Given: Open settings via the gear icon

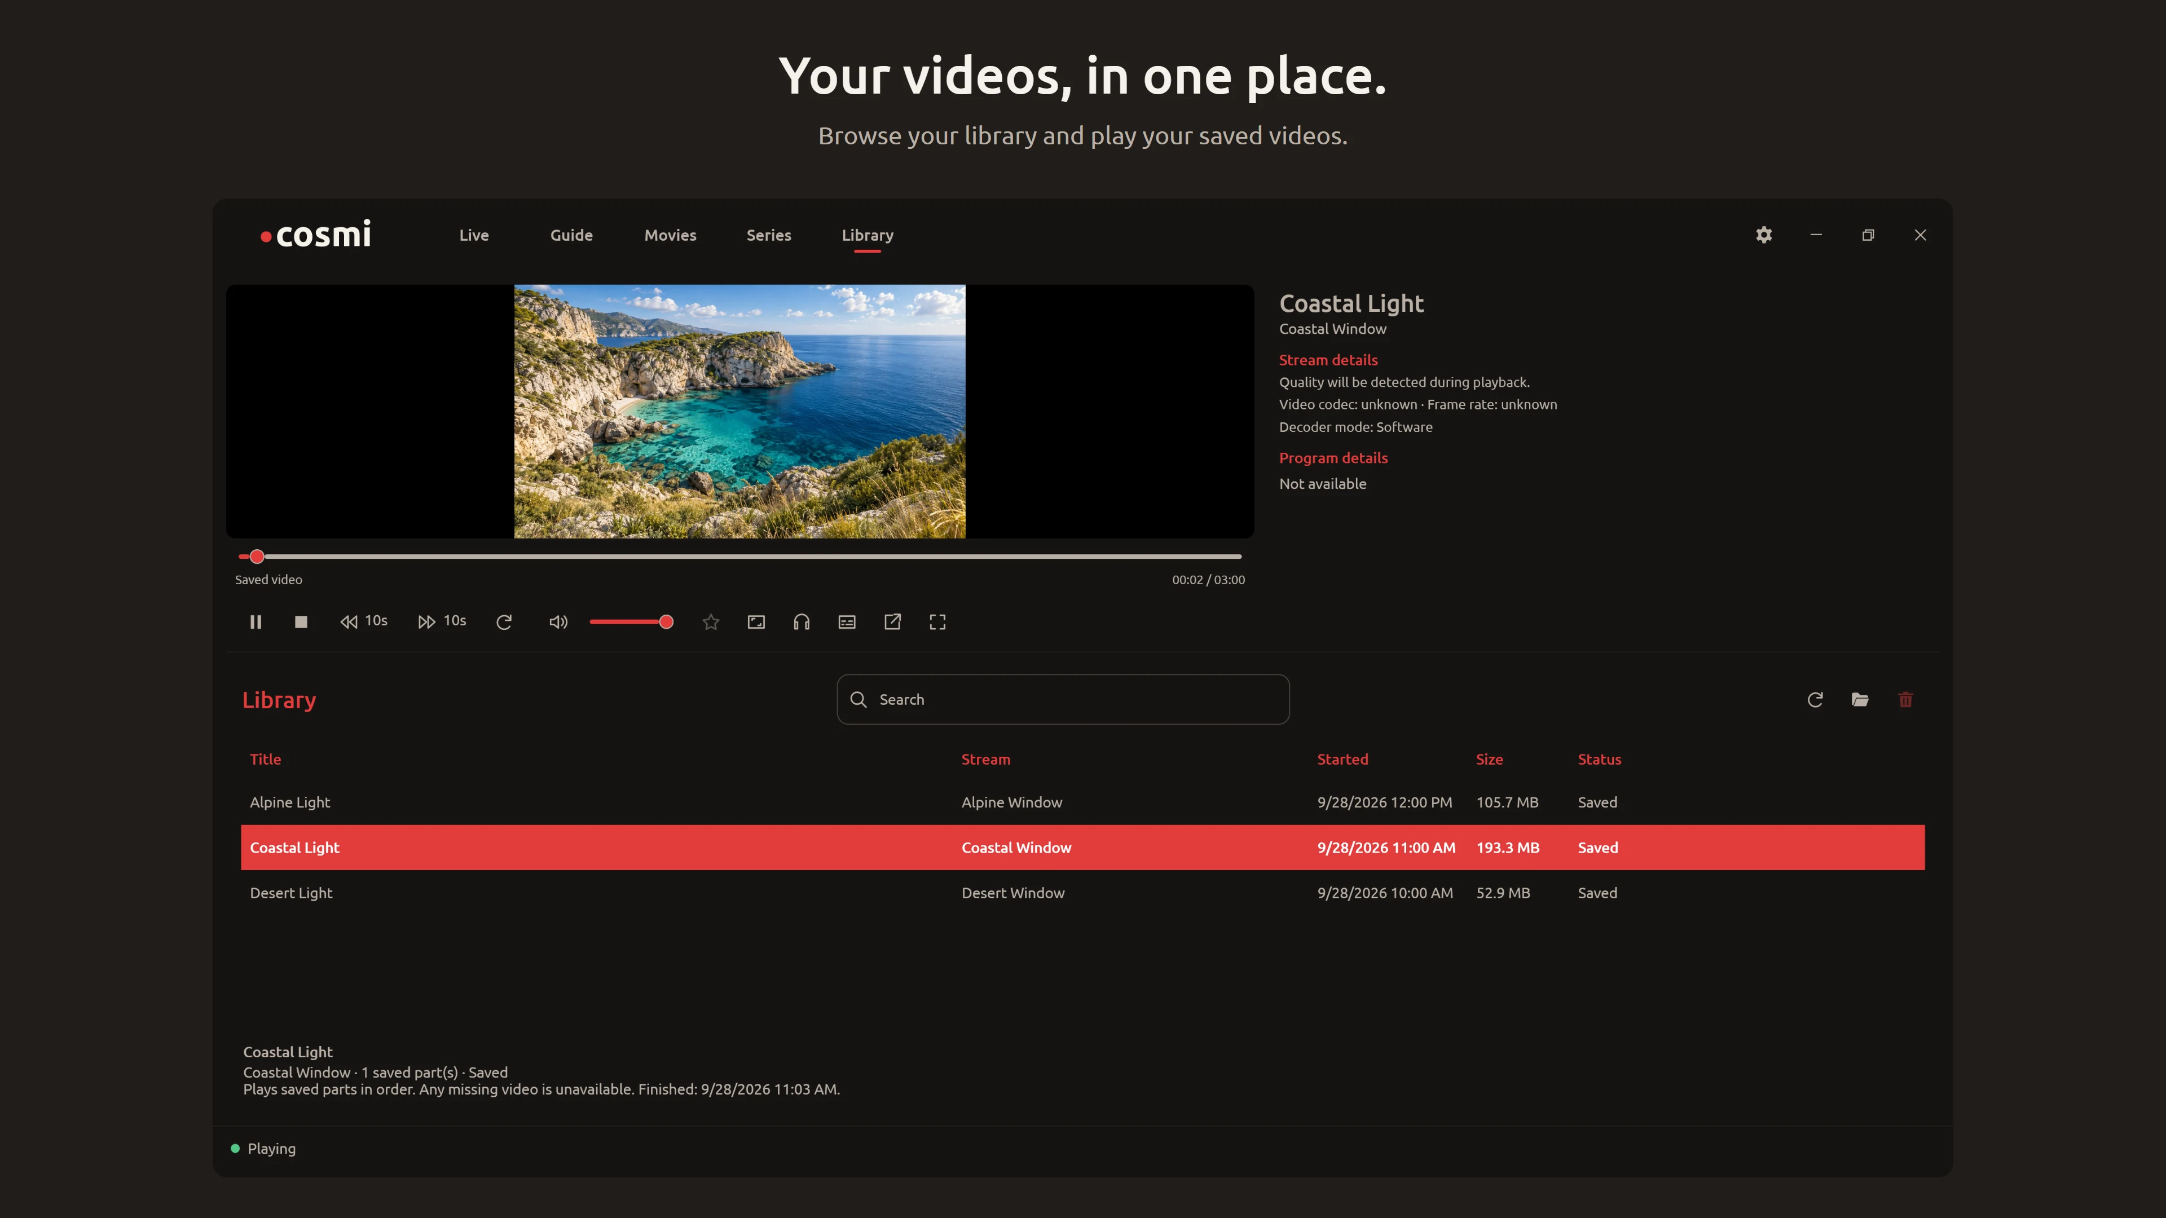Looking at the screenshot, I should (x=1764, y=235).
